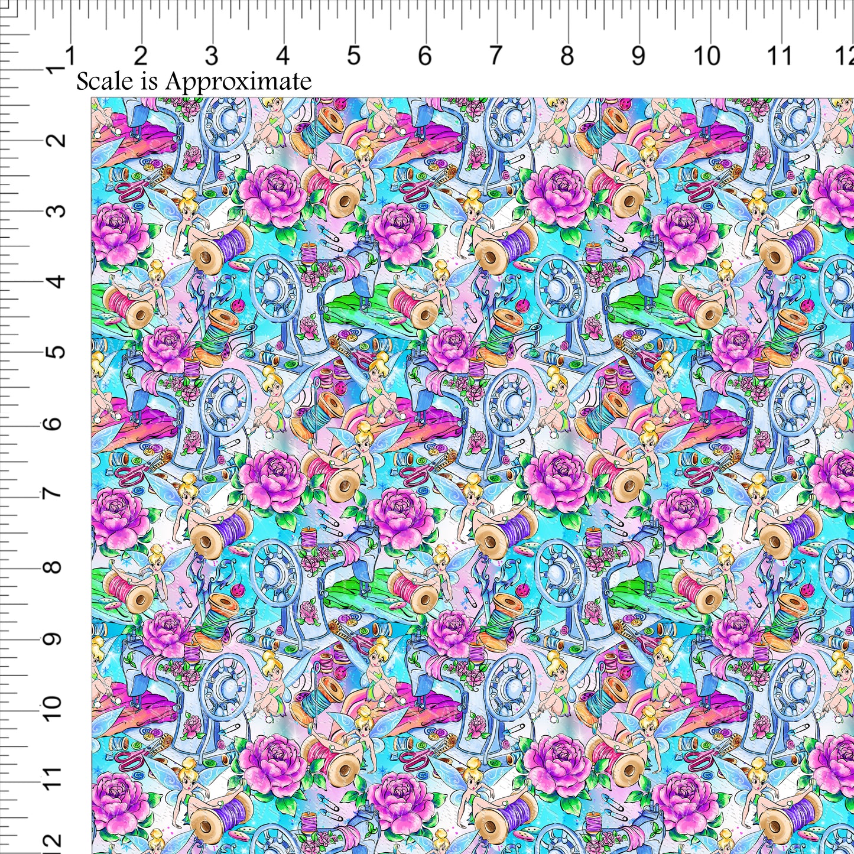The width and height of the screenshot is (854, 854).
Task: Click number 4 on the horizontal ruler
Action: coord(282,56)
